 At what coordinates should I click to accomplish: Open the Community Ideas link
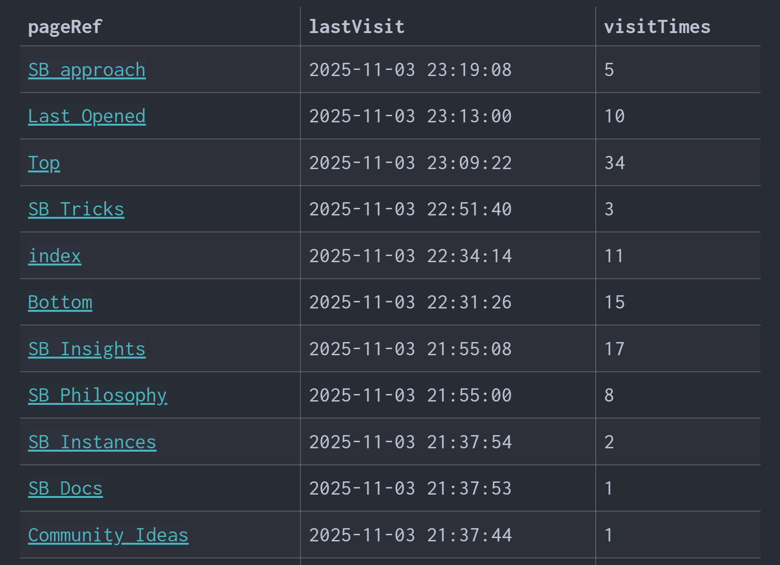[x=108, y=535]
